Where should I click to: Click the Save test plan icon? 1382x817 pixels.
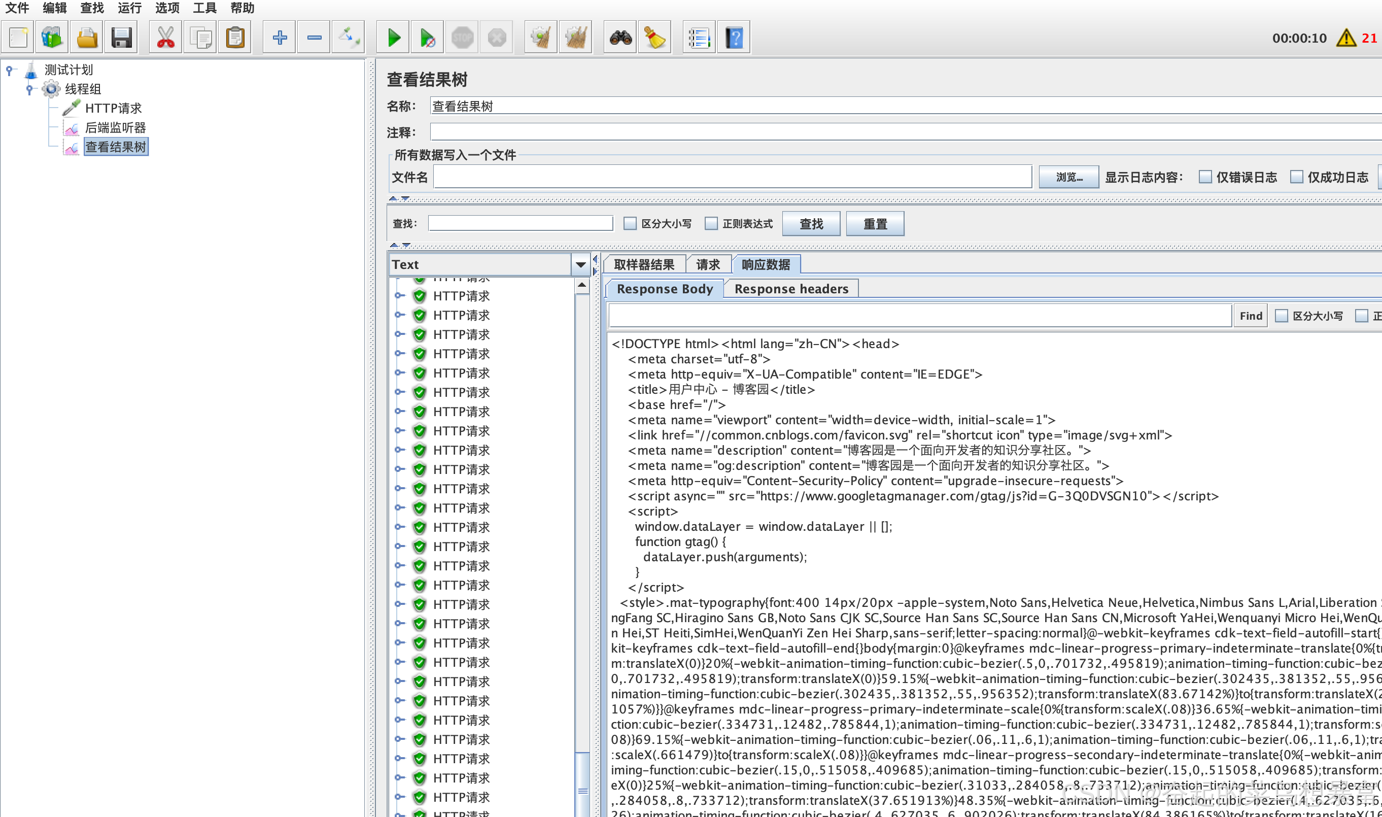point(121,37)
